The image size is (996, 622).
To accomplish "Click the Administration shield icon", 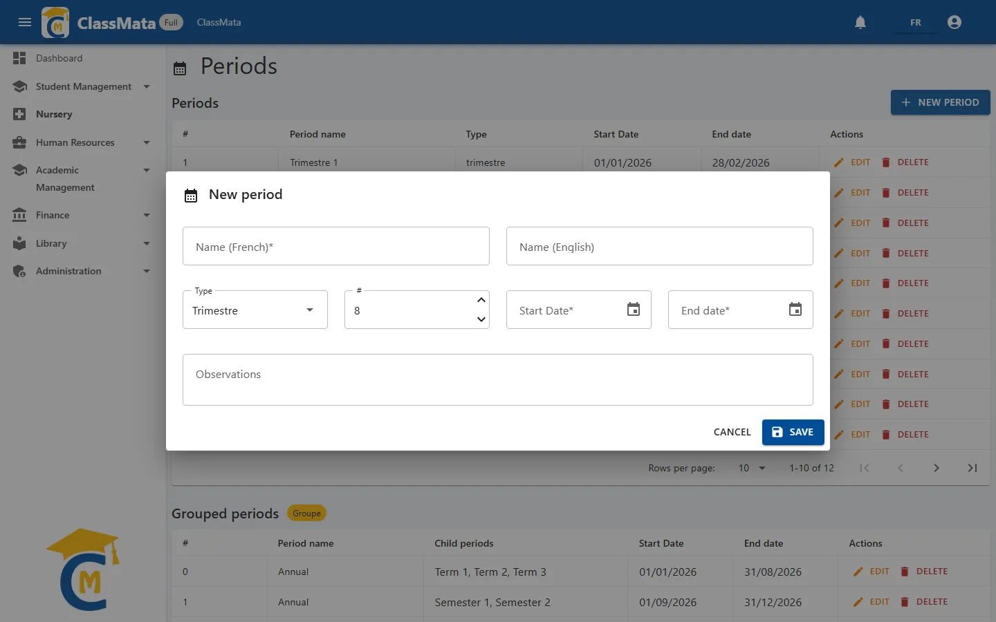I will click(x=19, y=271).
